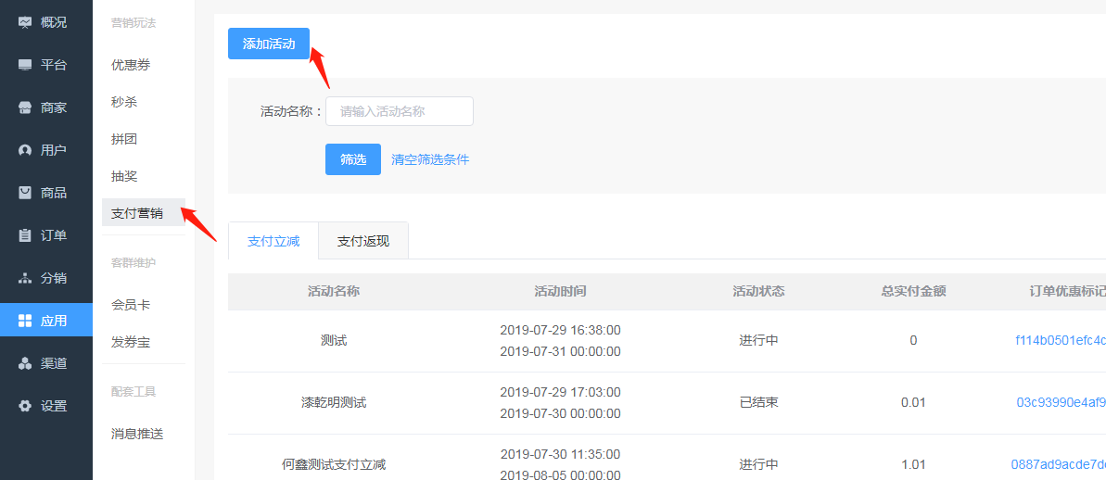Viewport: 1106px width, 480px height.
Task: Open order mark link f114b0501efc4c
Action: [x=1060, y=340]
